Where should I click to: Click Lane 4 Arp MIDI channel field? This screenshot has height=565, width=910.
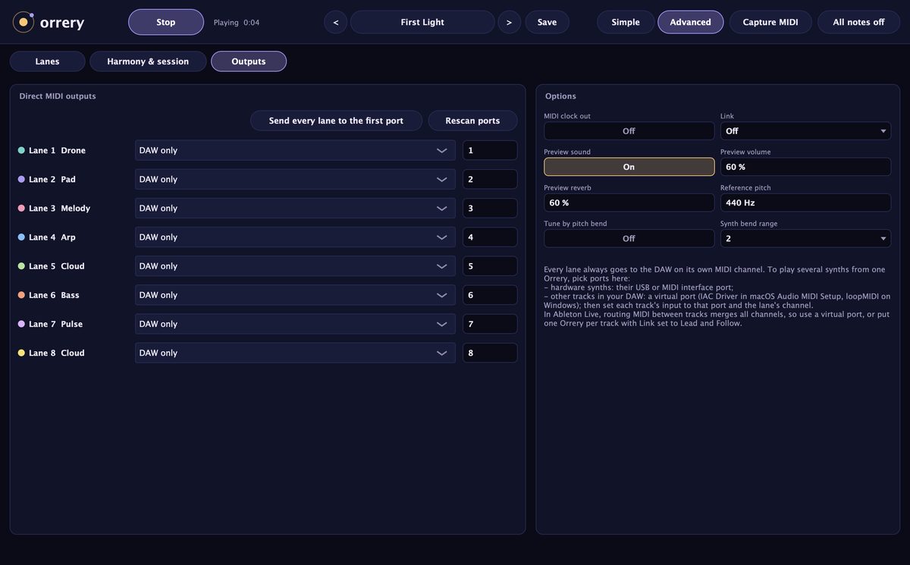tap(490, 237)
